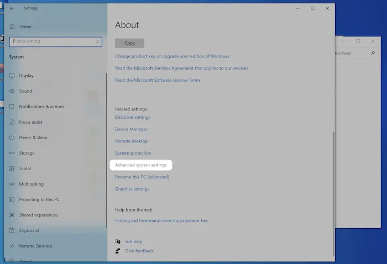Open the Home settings page
The width and height of the screenshot is (387, 264).
tap(25, 27)
